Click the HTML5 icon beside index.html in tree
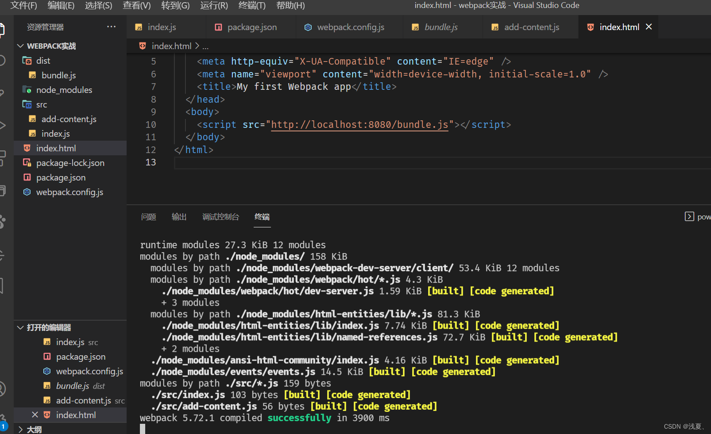Viewport: 711px width, 434px height. [x=27, y=148]
